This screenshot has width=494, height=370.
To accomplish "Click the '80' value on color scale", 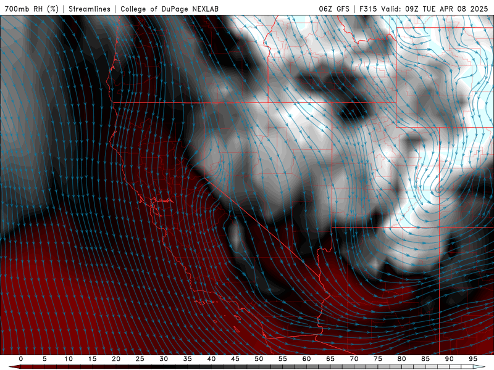I will pos(401,359).
